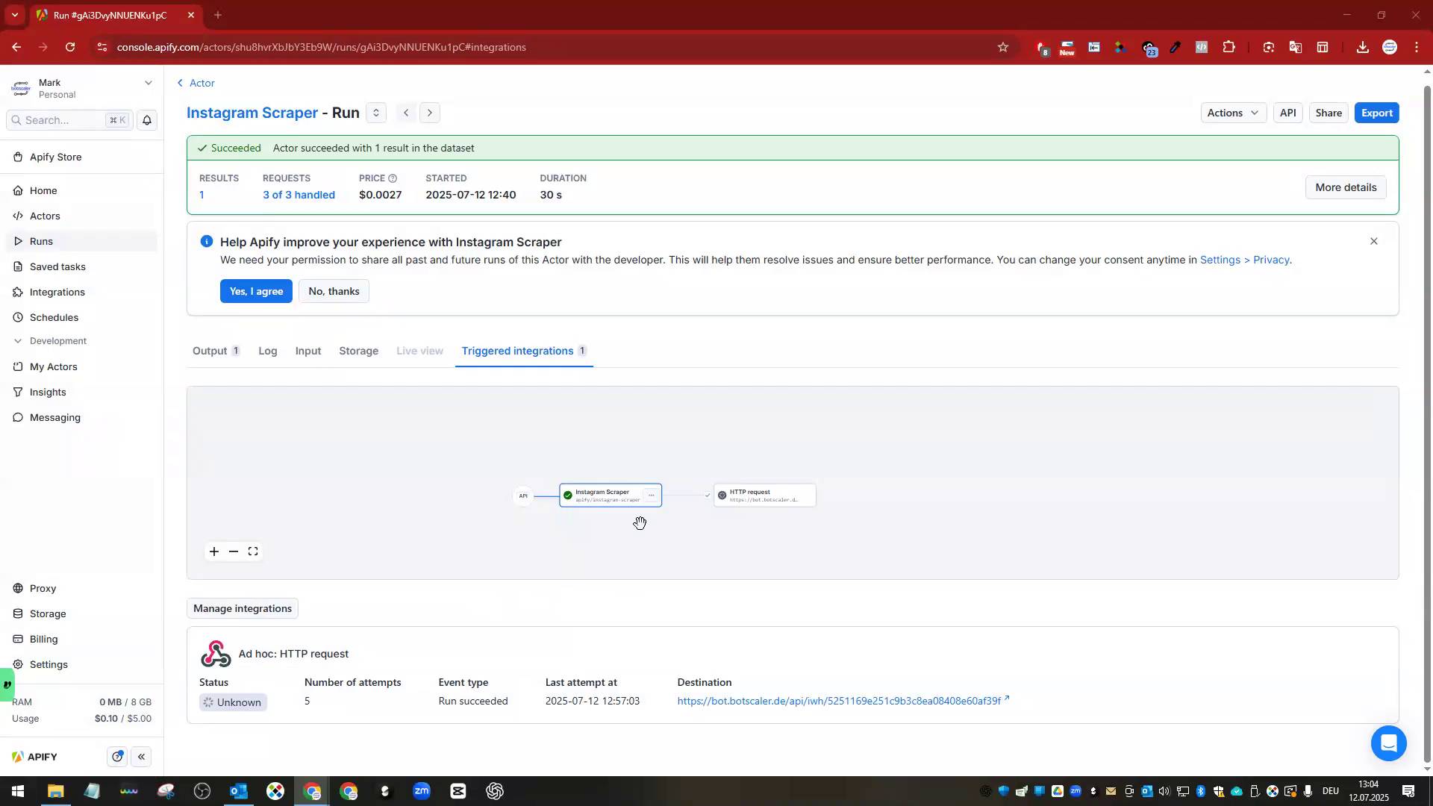Zoom in on the integration graph
The height and width of the screenshot is (806, 1433).
point(214,552)
